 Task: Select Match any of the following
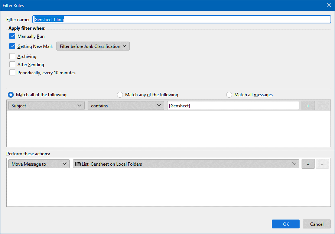120,95
